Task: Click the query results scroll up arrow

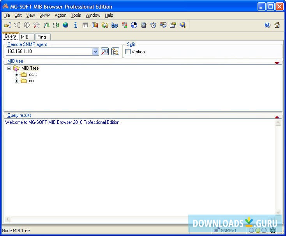Action: (x=278, y=122)
